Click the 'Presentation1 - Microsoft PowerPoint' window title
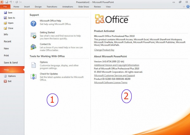The image size is (190, 135). click(95, 2)
